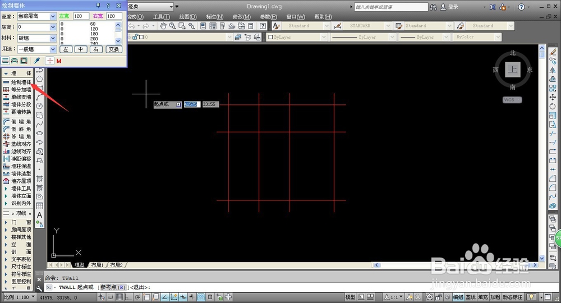The image size is (561, 303).
Task: Open the 工具(T) menu
Action: click(162, 17)
